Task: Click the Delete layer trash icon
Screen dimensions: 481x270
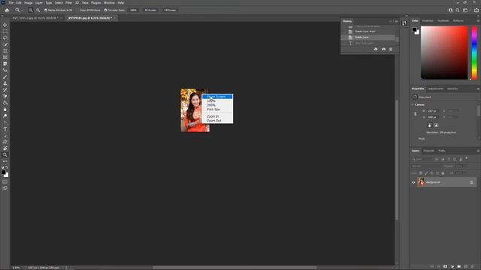Action: coord(473,267)
